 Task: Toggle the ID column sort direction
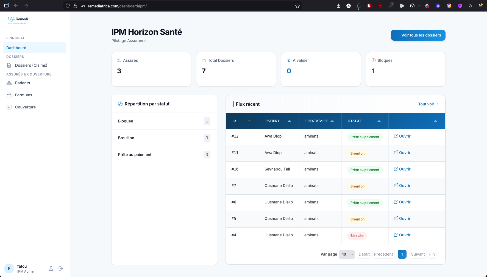[x=249, y=121]
